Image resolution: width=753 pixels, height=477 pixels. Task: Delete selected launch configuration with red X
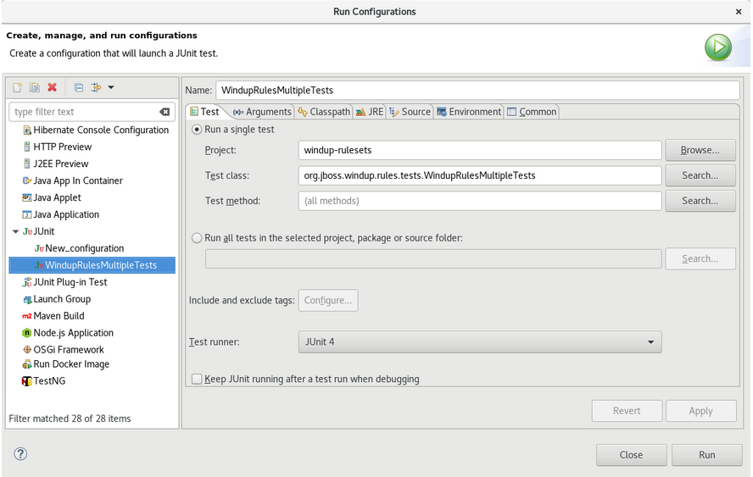(x=53, y=87)
